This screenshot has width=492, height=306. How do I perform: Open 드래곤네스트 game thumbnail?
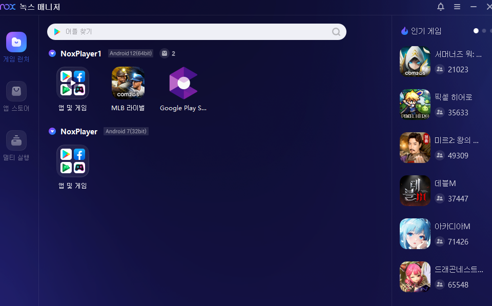coord(415,276)
